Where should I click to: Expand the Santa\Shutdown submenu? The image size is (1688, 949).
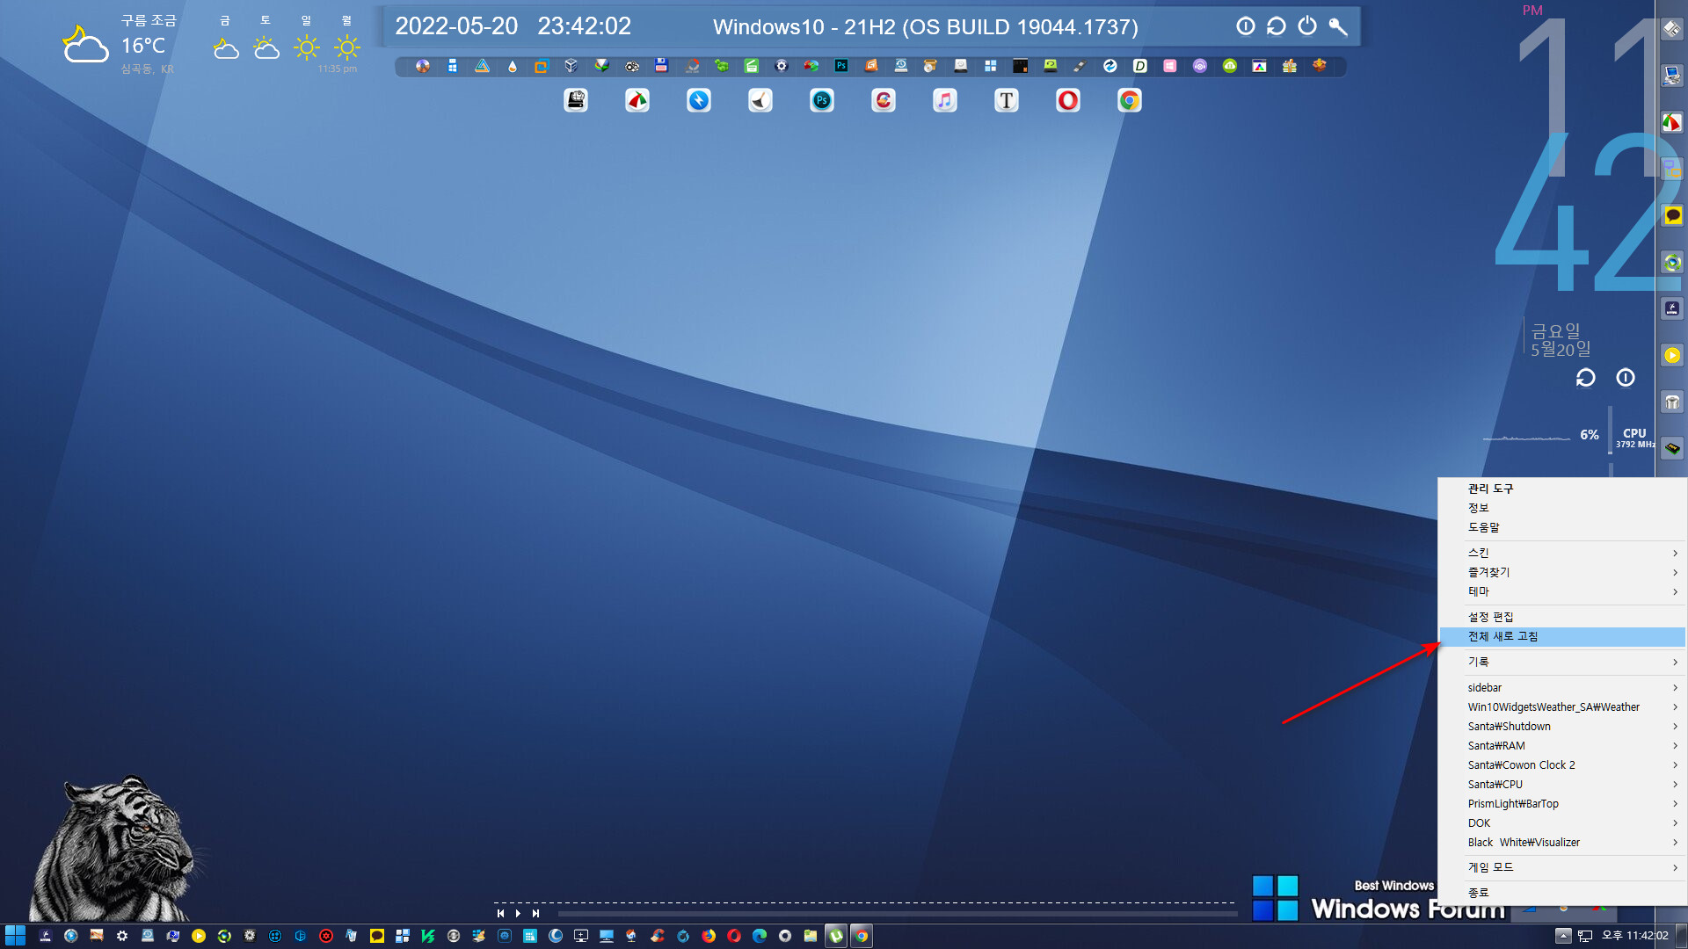(1562, 727)
